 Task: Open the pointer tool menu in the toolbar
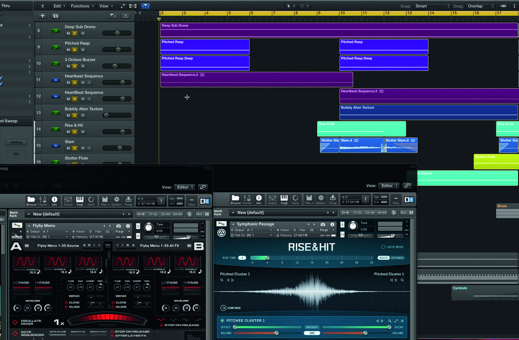pyautogui.click(x=290, y=6)
